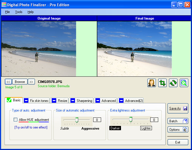Open the File menu
The image size is (192, 150).
coord(7,12)
